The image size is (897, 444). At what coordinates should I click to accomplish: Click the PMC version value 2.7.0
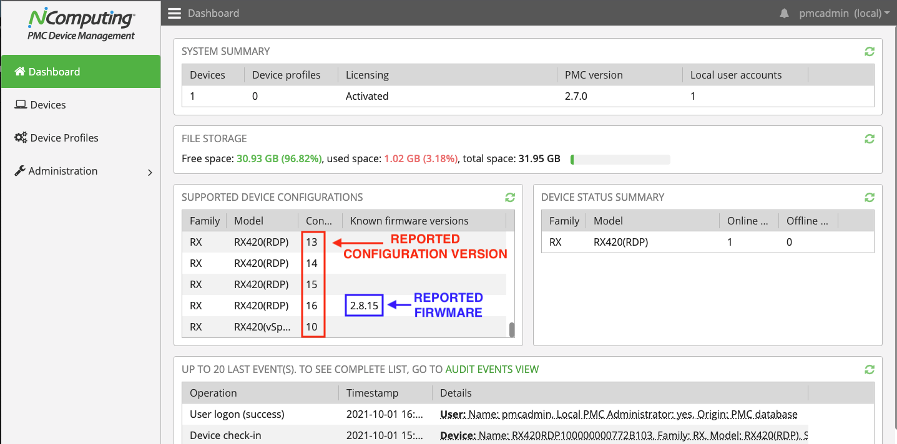click(576, 96)
